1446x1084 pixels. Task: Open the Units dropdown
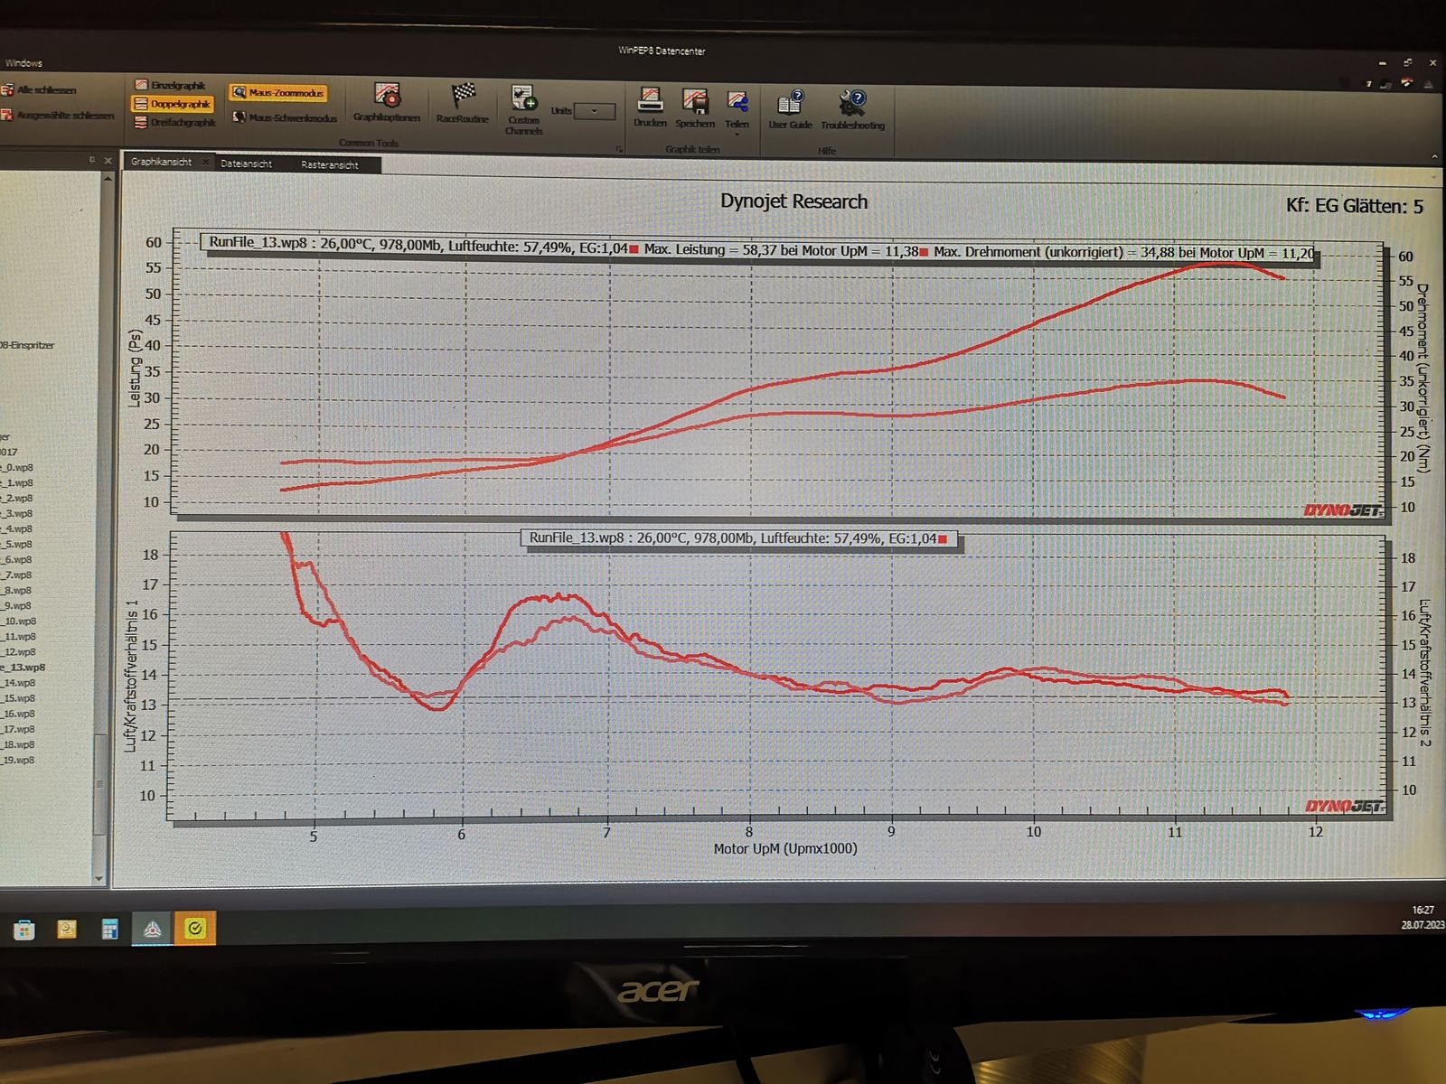point(595,111)
